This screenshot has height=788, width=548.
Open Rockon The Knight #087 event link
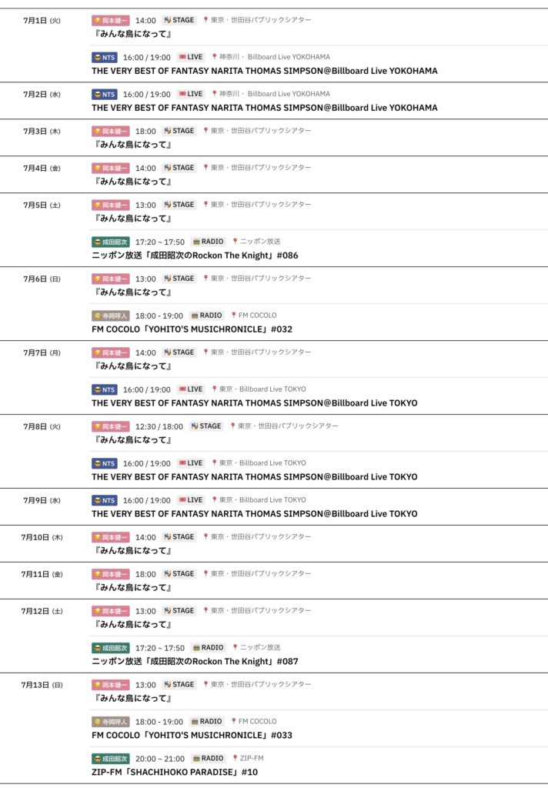pyautogui.click(x=195, y=661)
